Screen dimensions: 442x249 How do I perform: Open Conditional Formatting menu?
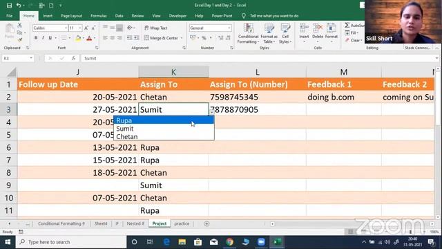[x=248, y=34]
